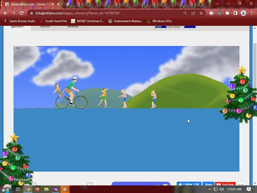This screenshot has height=193, width=257.
Task: Open the Chrome profile avatar
Action: [x=243, y=13]
